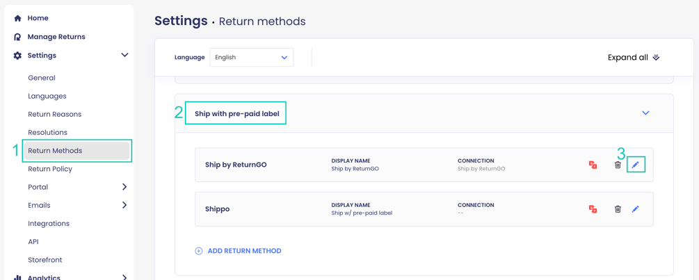Open Languages settings

tap(47, 96)
